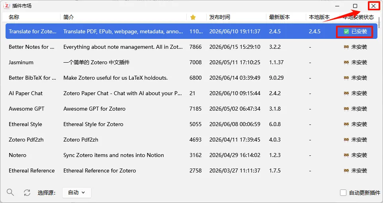Click release time 2026/05/11 17:10:25
Screen dimensions: 383x203
235,63
